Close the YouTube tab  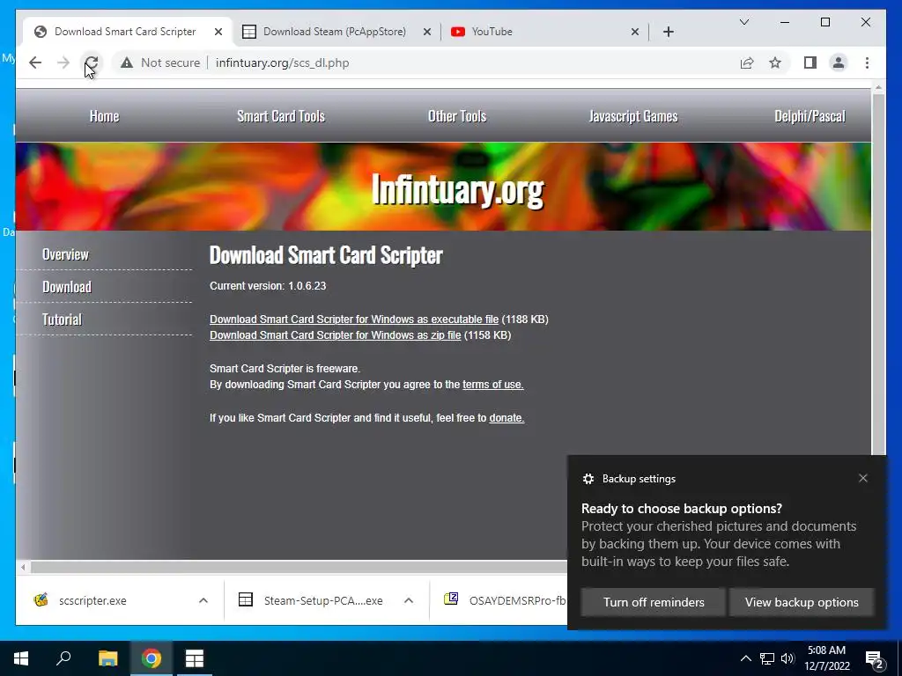[x=635, y=32]
